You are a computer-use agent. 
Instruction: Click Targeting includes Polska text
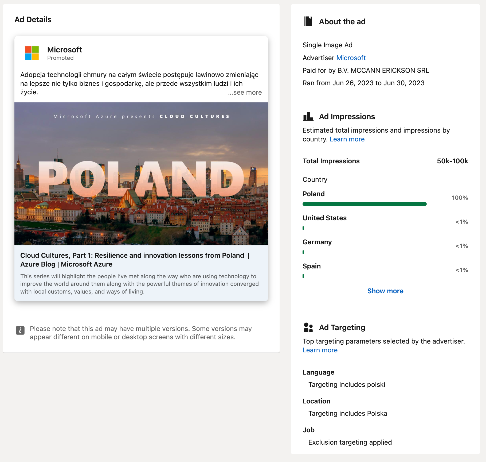pos(348,414)
